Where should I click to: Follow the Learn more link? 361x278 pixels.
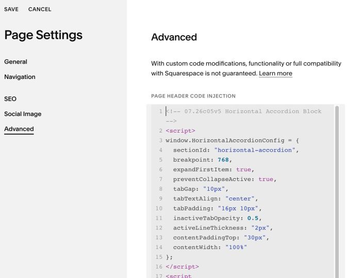click(x=275, y=73)
